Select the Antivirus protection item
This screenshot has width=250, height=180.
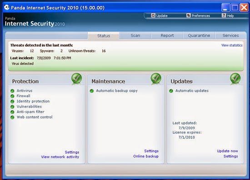[25, 90]
